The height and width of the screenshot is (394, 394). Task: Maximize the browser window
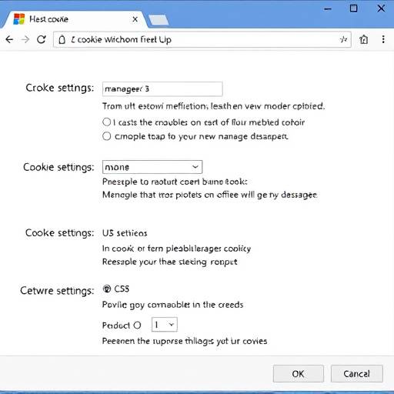[354, 8]
